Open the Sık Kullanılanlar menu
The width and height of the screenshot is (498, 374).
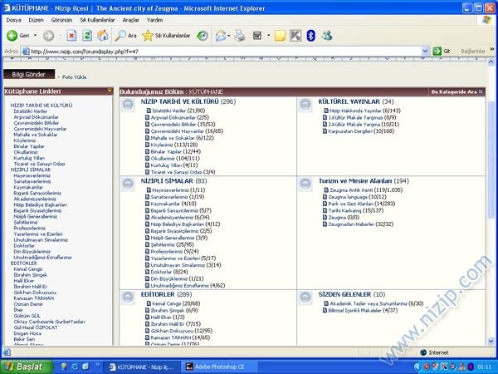[97, 20]
